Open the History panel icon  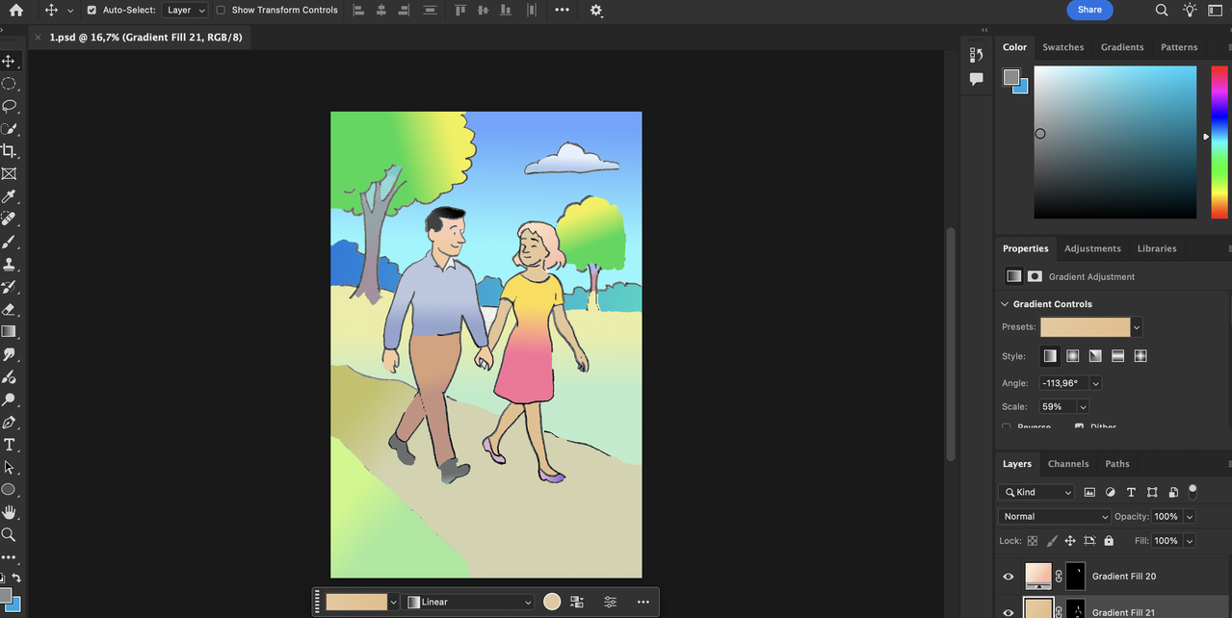[976, 55]
